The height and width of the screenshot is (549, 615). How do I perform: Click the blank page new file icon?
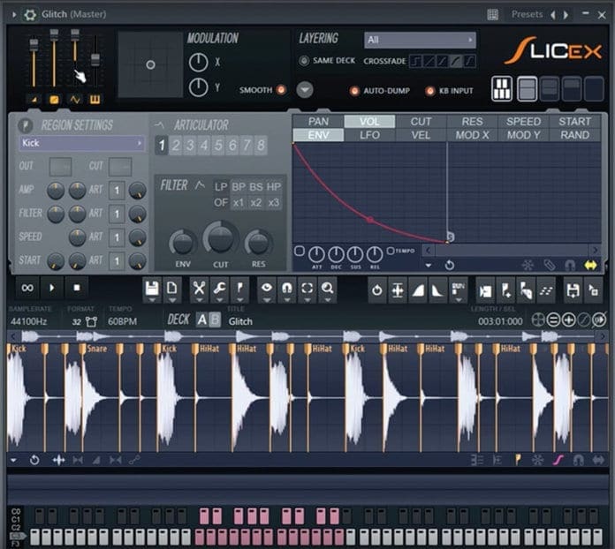(x=172, y=289)
